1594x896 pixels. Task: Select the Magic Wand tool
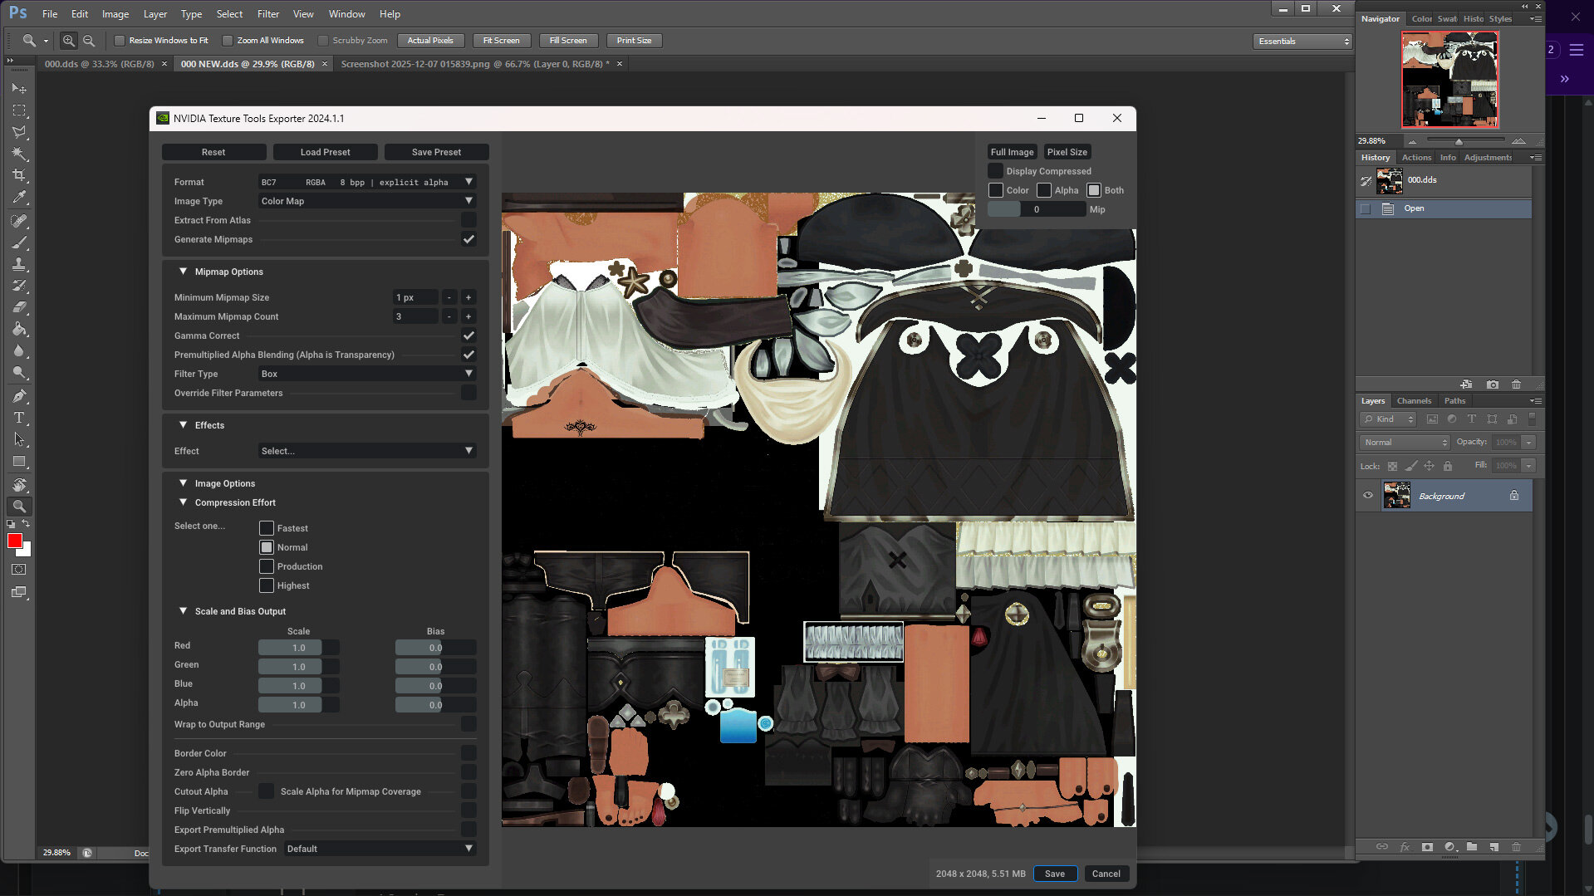19,154
